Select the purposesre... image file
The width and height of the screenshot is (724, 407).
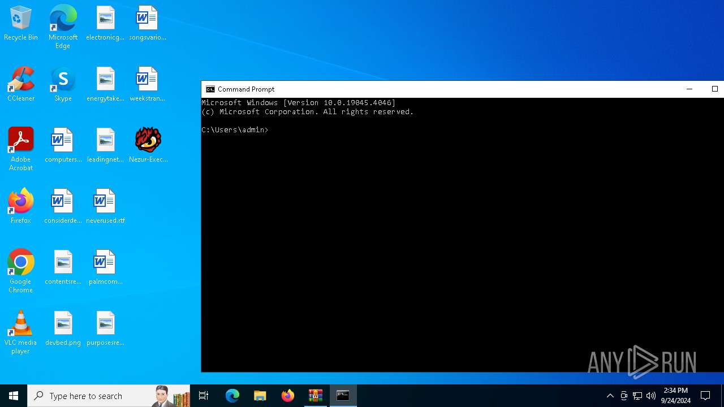coord(105,329)
